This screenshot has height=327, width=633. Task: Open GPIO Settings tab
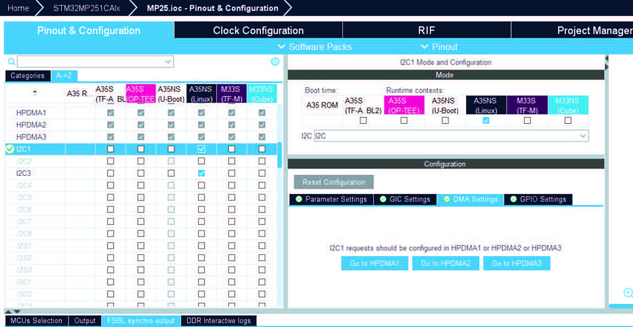538,199
